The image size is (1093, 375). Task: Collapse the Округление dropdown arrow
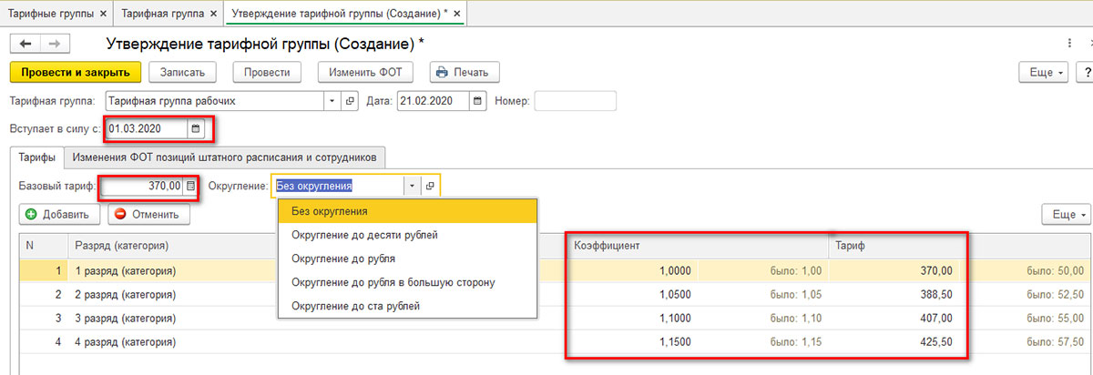pyautogui.click(x=412, y=186)
